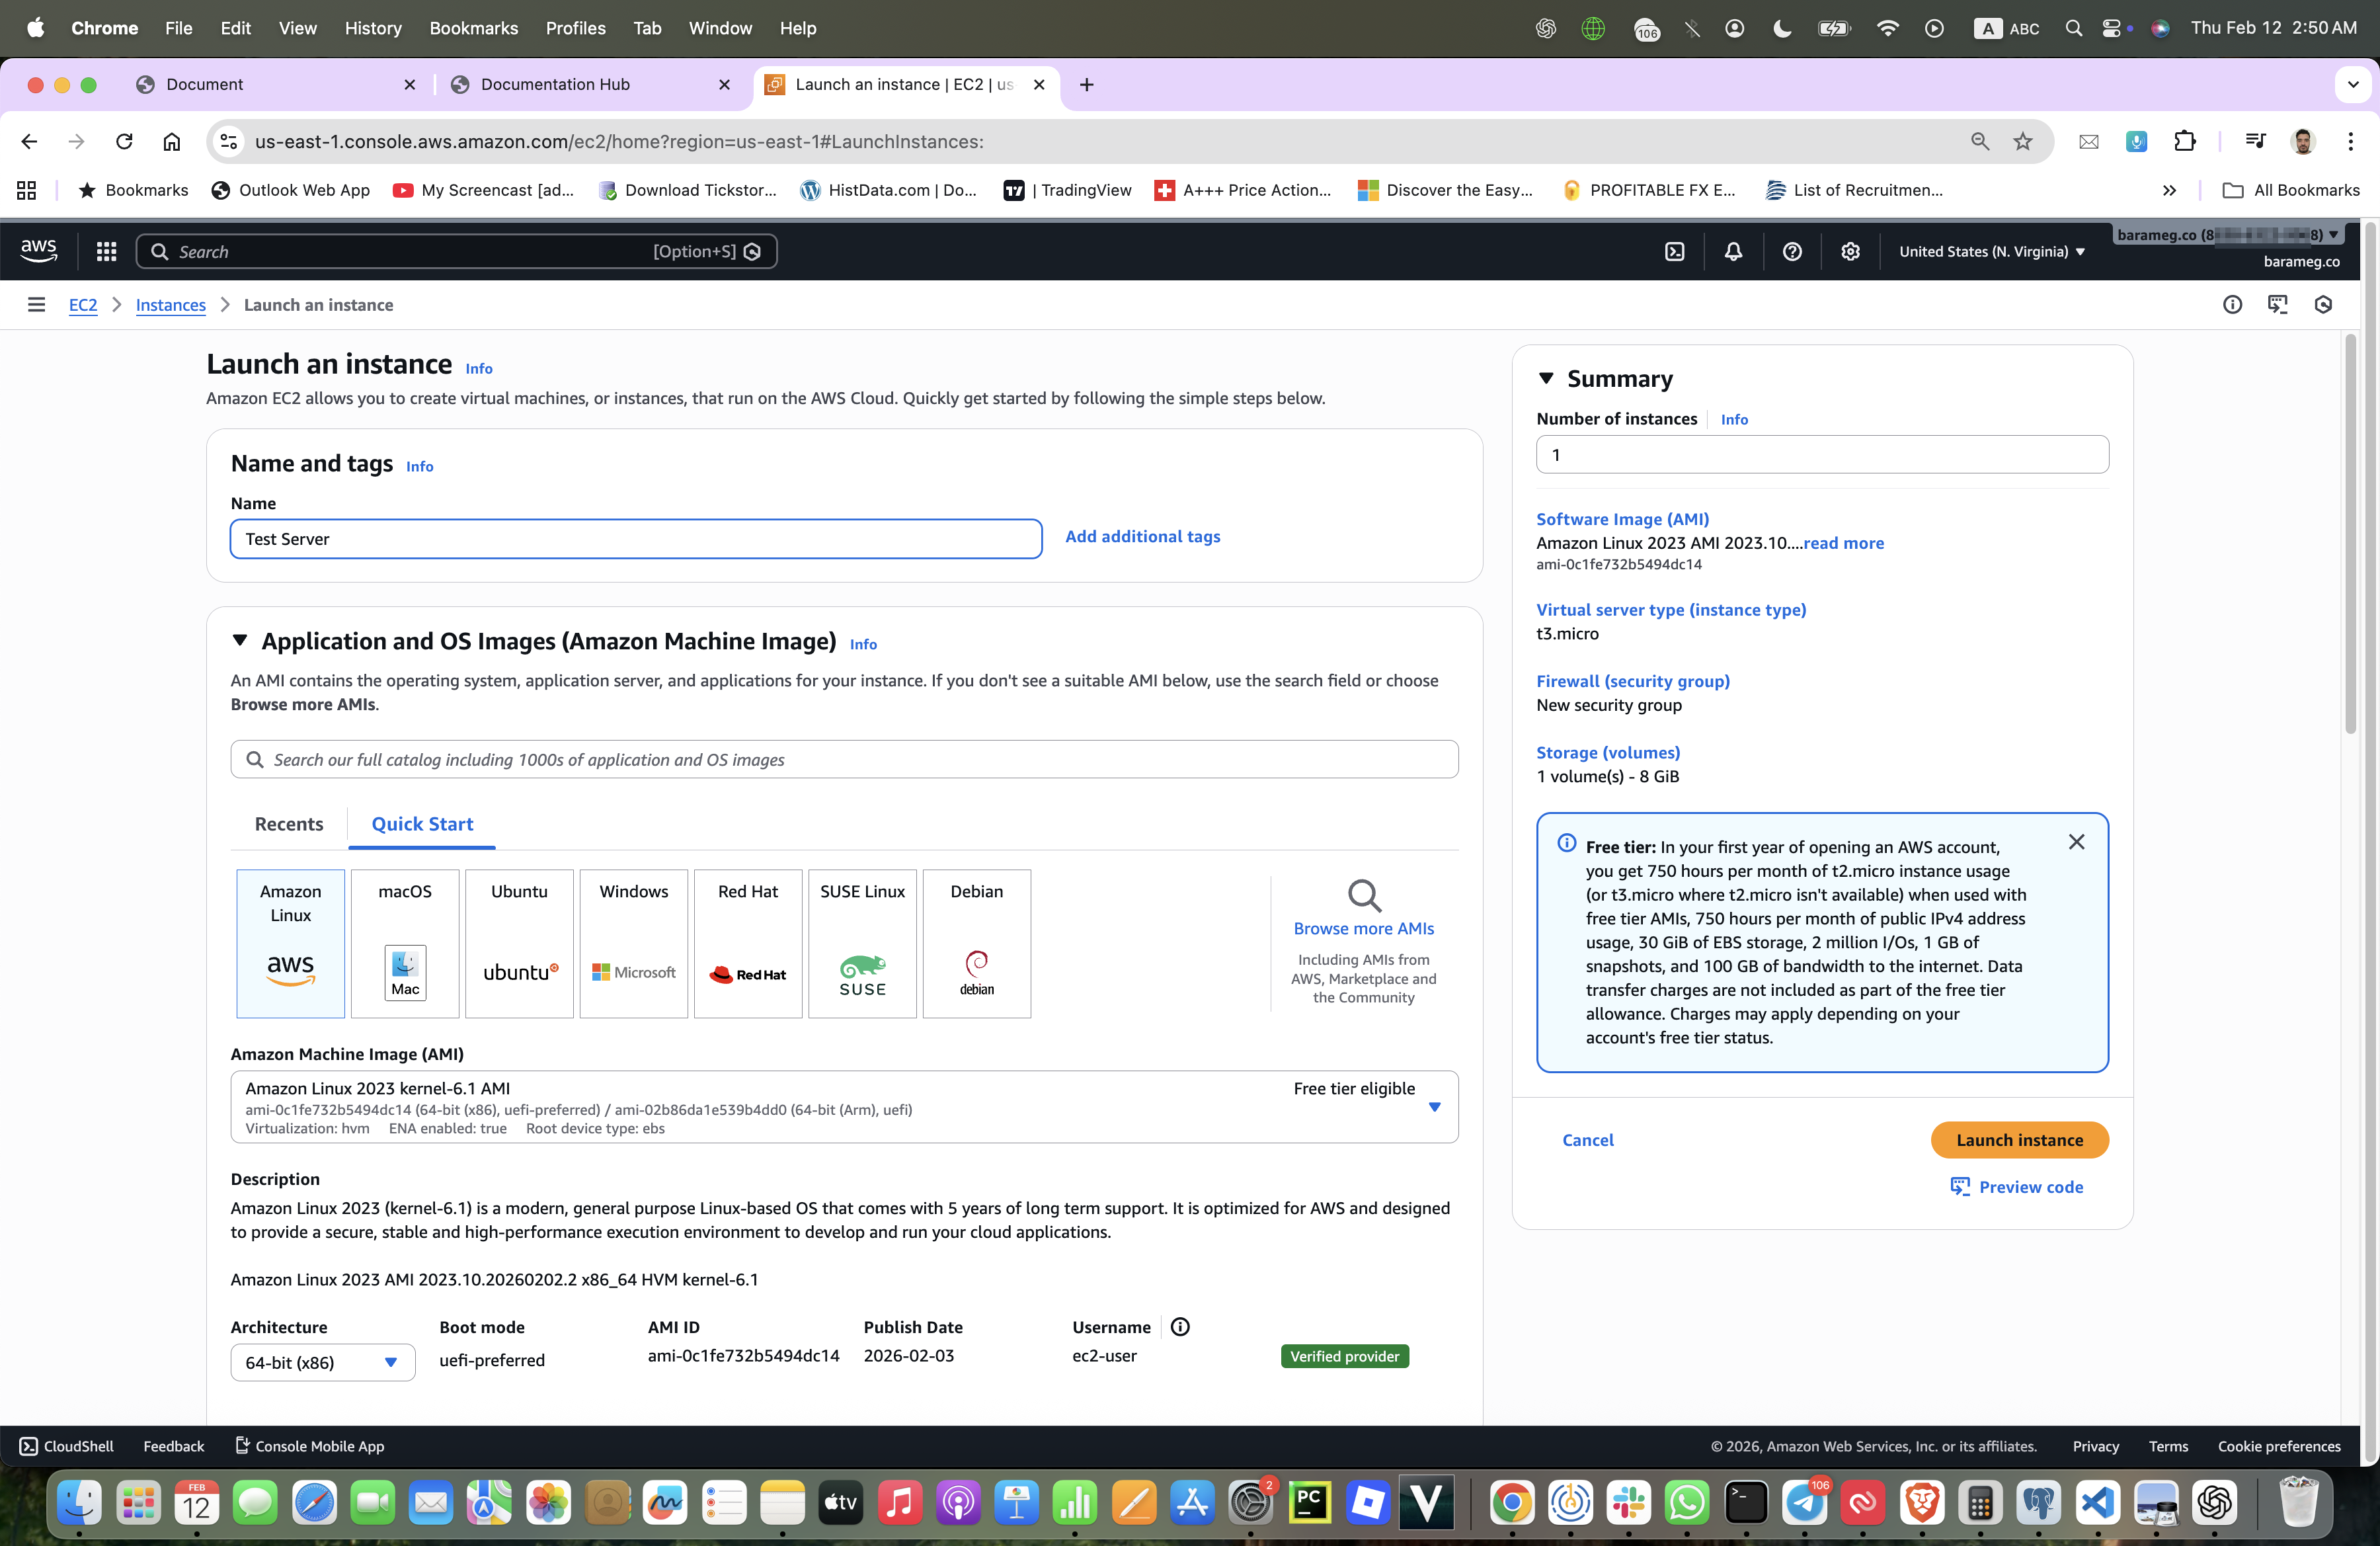The height and width of the screenshot is (1546, 2380).
Task: Click the Number of instances field
Action: click(1821, 455)
